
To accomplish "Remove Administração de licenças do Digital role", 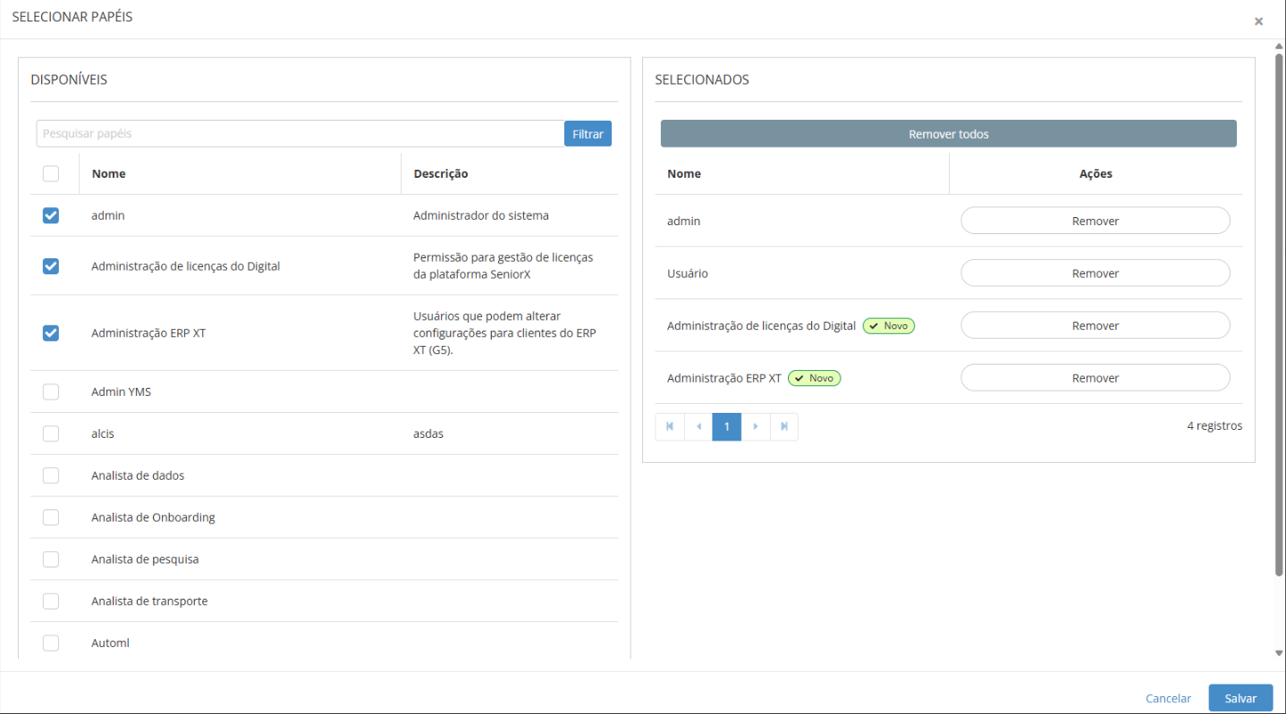I will 1095,326.
